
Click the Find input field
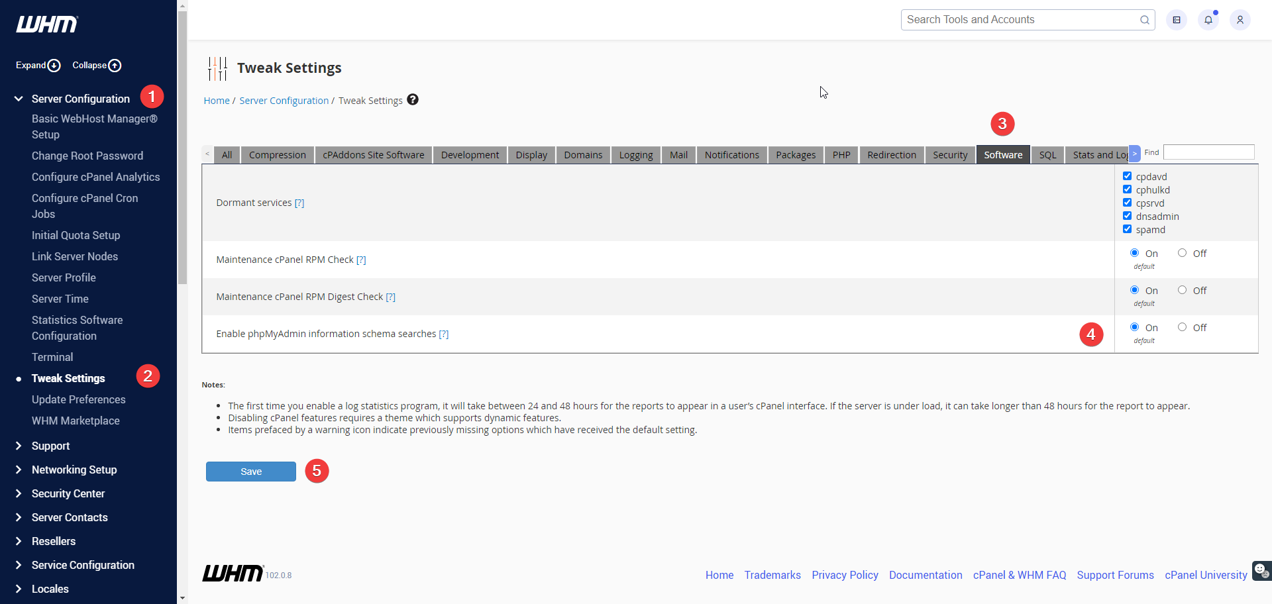1209,152
